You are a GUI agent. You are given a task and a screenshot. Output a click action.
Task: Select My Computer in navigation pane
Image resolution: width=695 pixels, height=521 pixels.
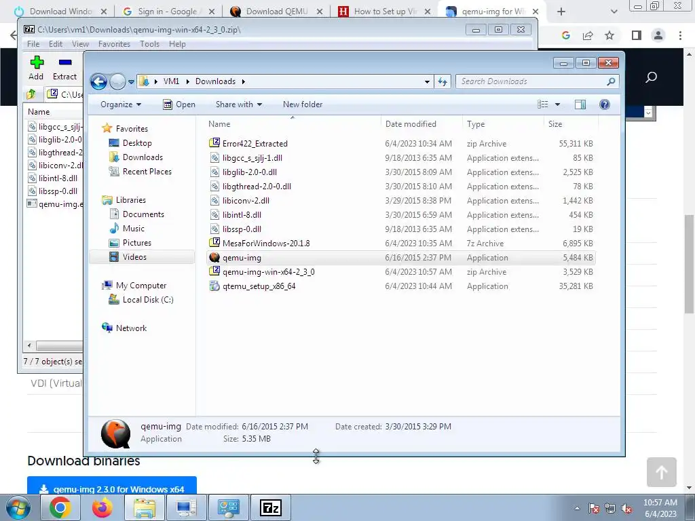point(141,286)
